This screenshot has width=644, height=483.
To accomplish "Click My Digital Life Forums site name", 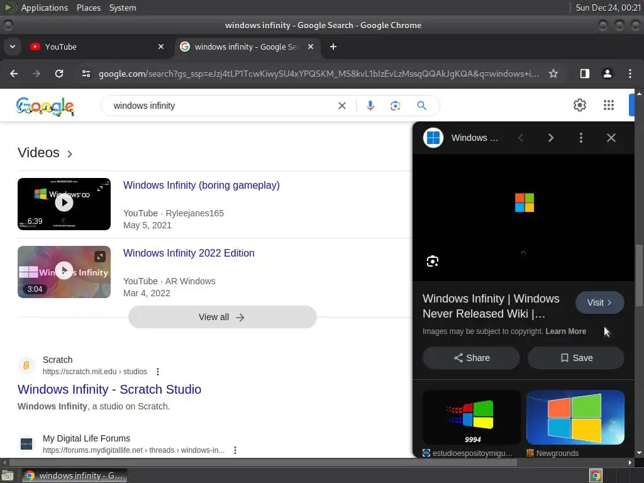I will (86, 438).
